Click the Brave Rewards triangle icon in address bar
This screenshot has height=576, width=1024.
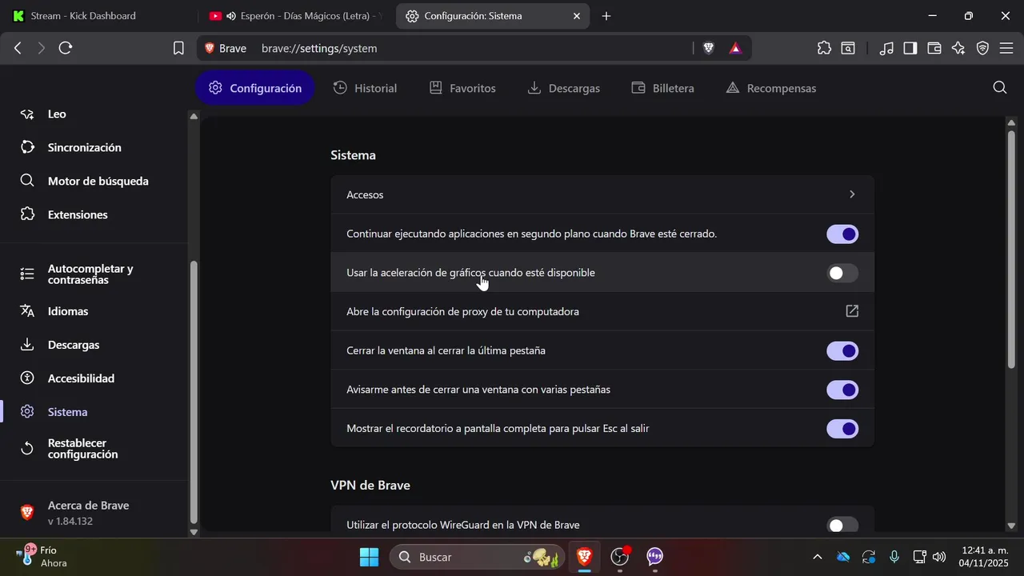coord(735,48)
